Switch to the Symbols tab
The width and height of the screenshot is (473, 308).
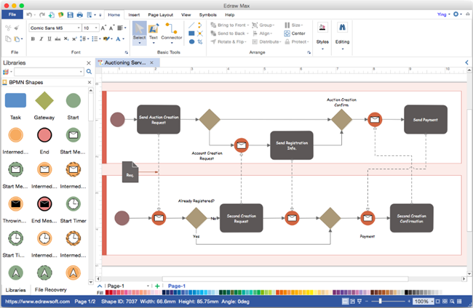207,15
